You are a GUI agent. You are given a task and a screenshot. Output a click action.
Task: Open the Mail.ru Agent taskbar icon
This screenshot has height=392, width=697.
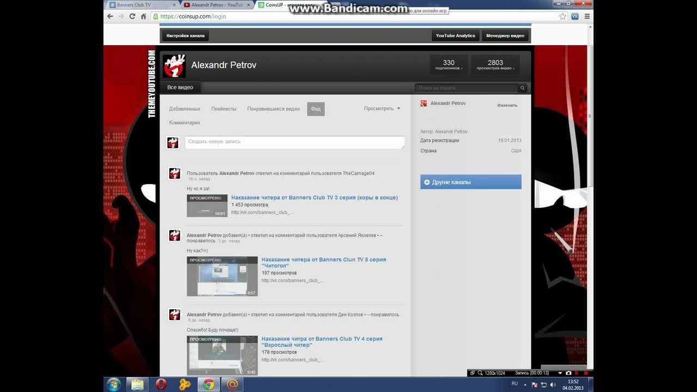(233, 384)
